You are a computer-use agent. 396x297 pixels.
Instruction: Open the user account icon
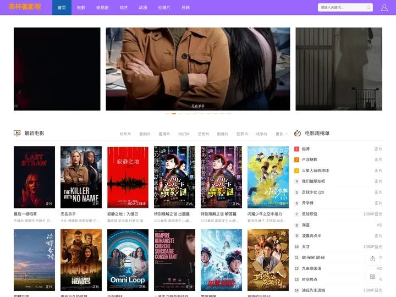click(384, 8)
